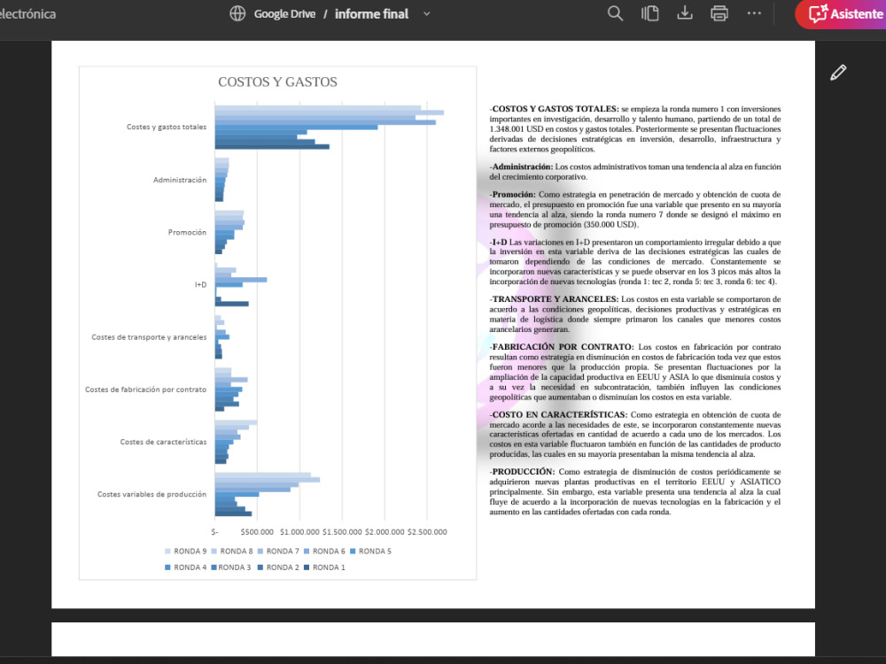The image size is (886, 664).
Task: Click the RONDA 5 legend swatch
Action: pyautogui.click(x=353, y=551)
